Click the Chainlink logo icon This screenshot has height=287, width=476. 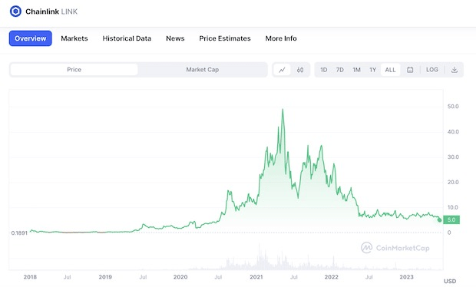coord(15,12)
